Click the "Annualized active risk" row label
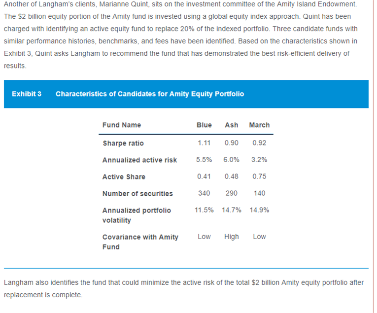The image size is (377, 313). pyautogui.click(x=139, y=160)
